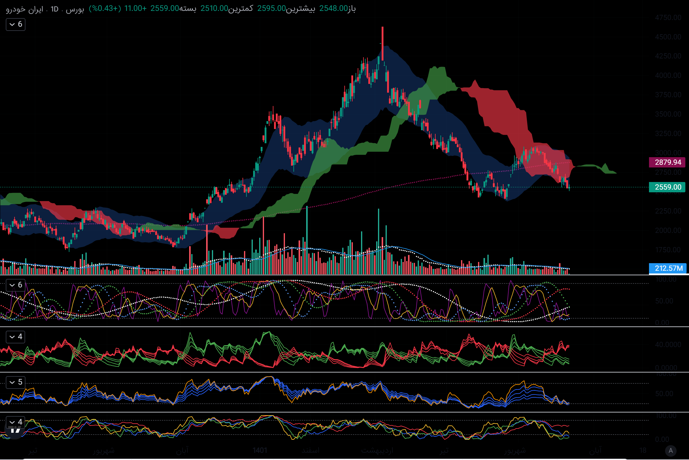This screenshot has height=460, width=689.
Task: Click the 2250.00 price axis label
Action: click(x=668, y=211)
